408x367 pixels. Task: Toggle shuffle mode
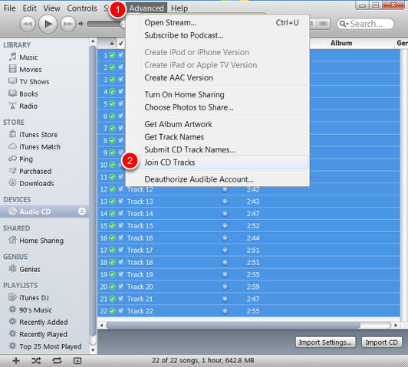pos(36,361)
